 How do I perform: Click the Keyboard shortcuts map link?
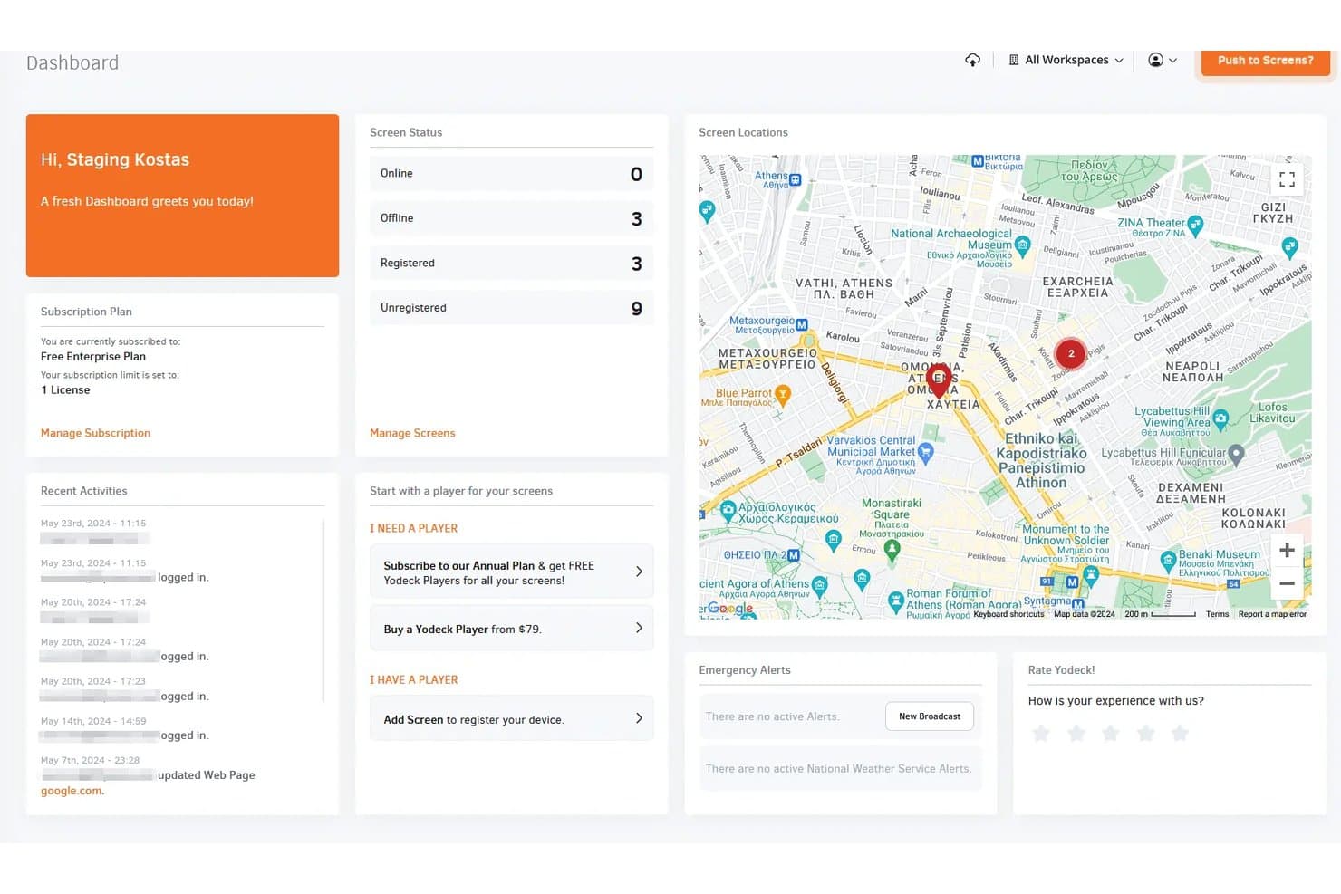pyautogui.click(x=1008, y=614)
